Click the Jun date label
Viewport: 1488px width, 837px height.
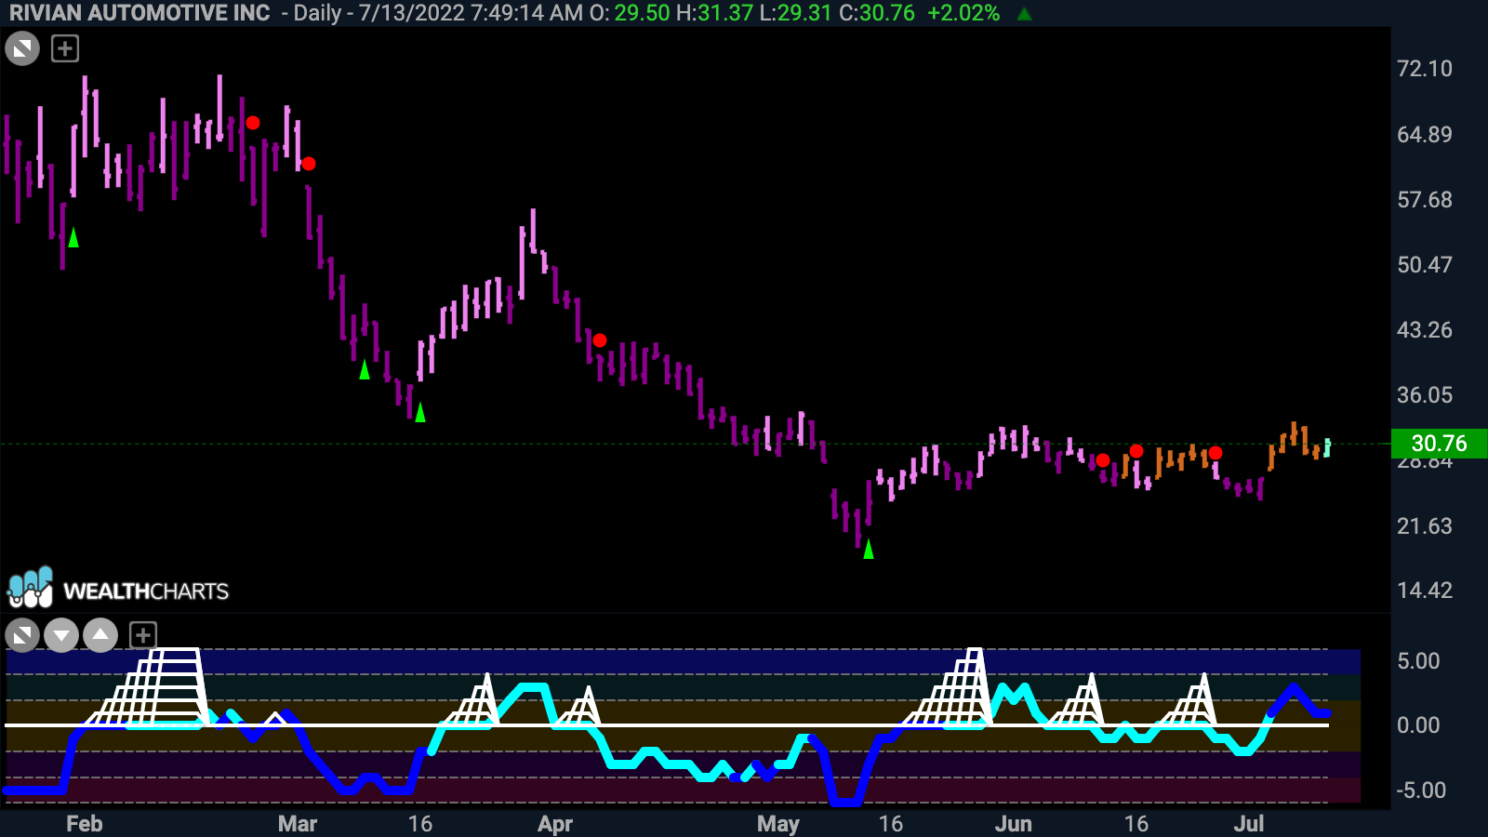(x=1014, y=824)
